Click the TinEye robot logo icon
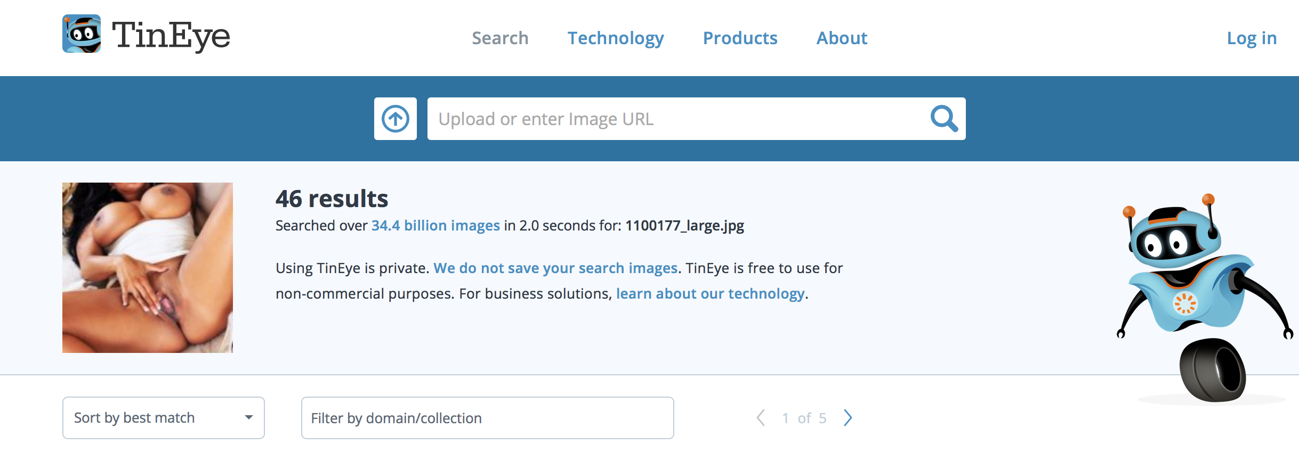 point(82,34)
